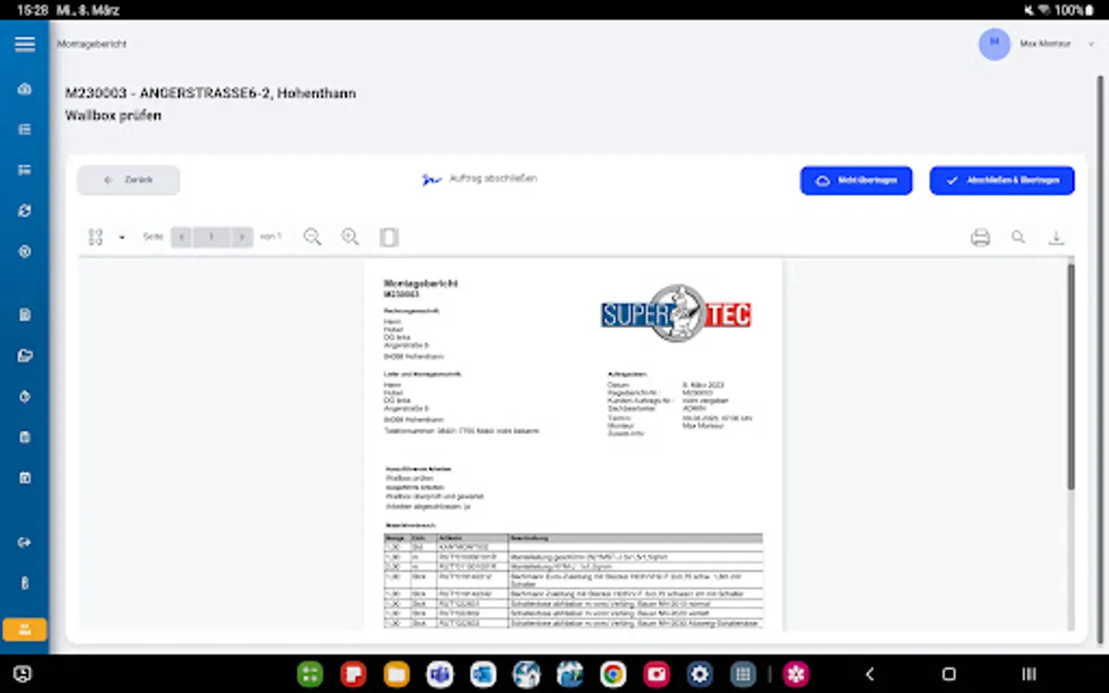Open Chrome from the taskbar
This screenshot has height=693, width=1109.
click(x=613, y=675)
